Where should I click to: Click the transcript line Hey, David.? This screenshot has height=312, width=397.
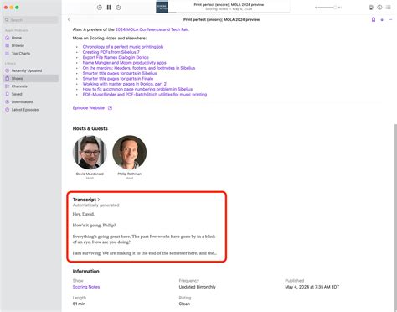(x=84, y=215)
